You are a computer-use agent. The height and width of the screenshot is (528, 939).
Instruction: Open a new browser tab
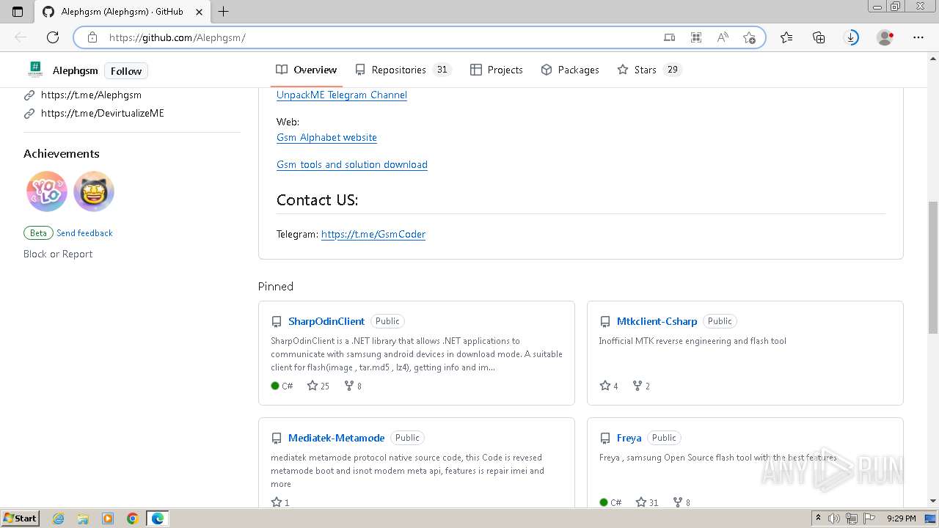pos(224,11)
